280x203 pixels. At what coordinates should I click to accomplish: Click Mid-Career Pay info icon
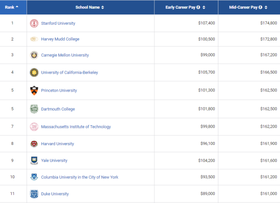click(260, 7)
